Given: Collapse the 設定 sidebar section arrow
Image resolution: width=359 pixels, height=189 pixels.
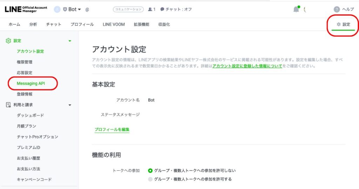Looking at the screenshot, I should [70, 41].
